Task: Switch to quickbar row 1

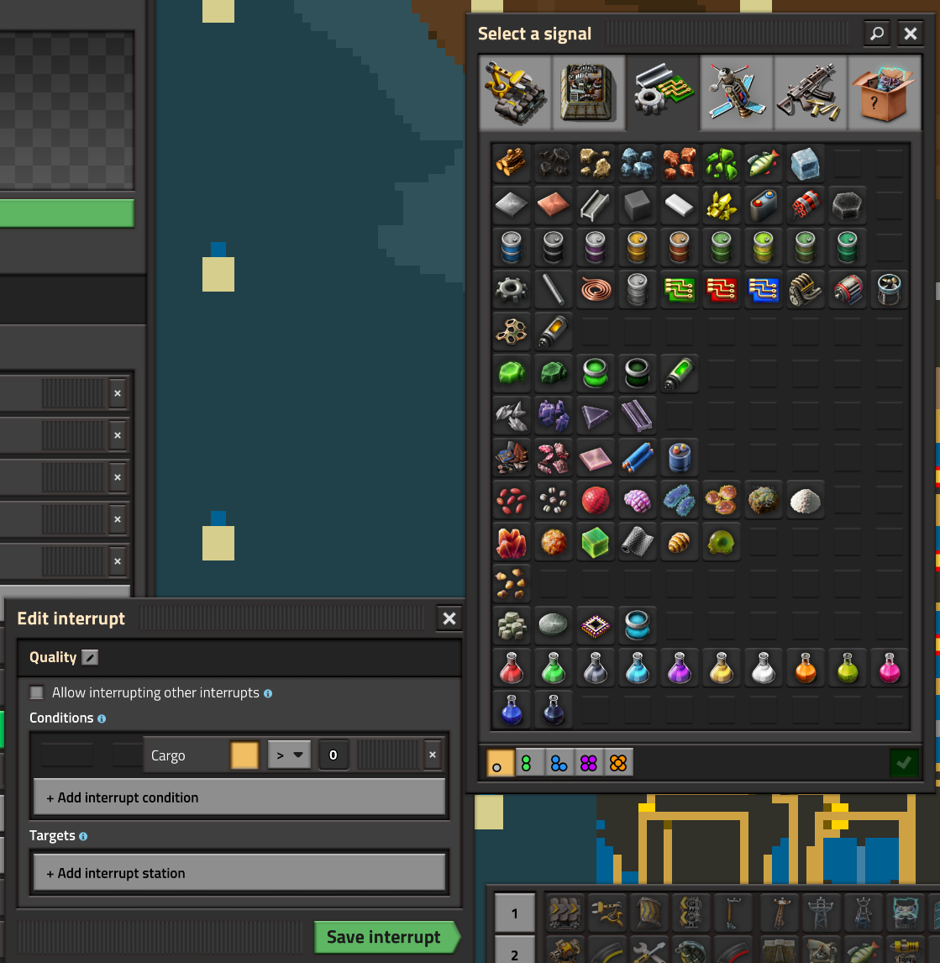Action: point(514,913)
